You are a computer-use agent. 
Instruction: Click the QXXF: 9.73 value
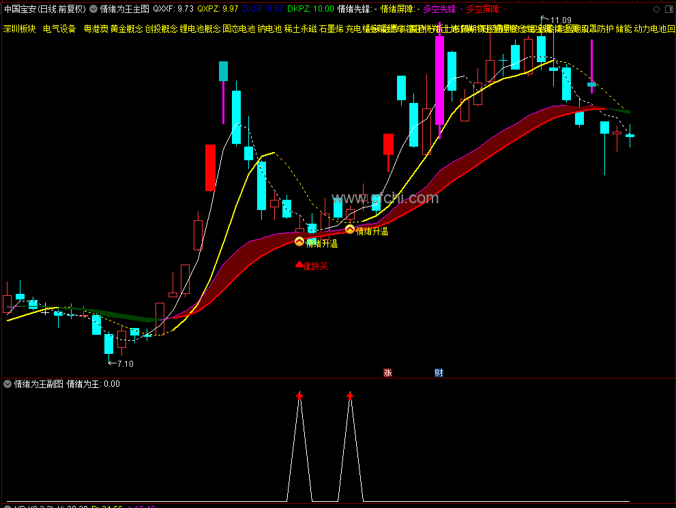point(173,9)
